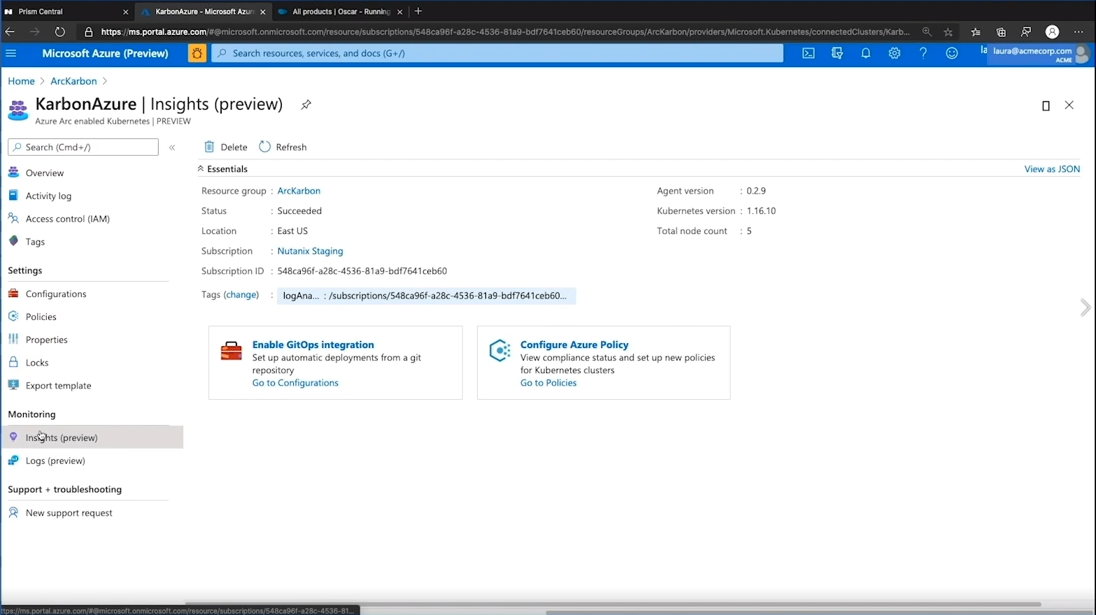Select Insights (preview) under Monitoring

coord(92,437)
